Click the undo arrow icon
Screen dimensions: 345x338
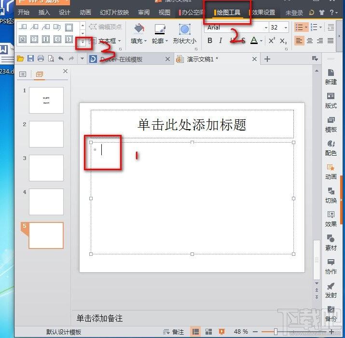[x=61, y=59]
